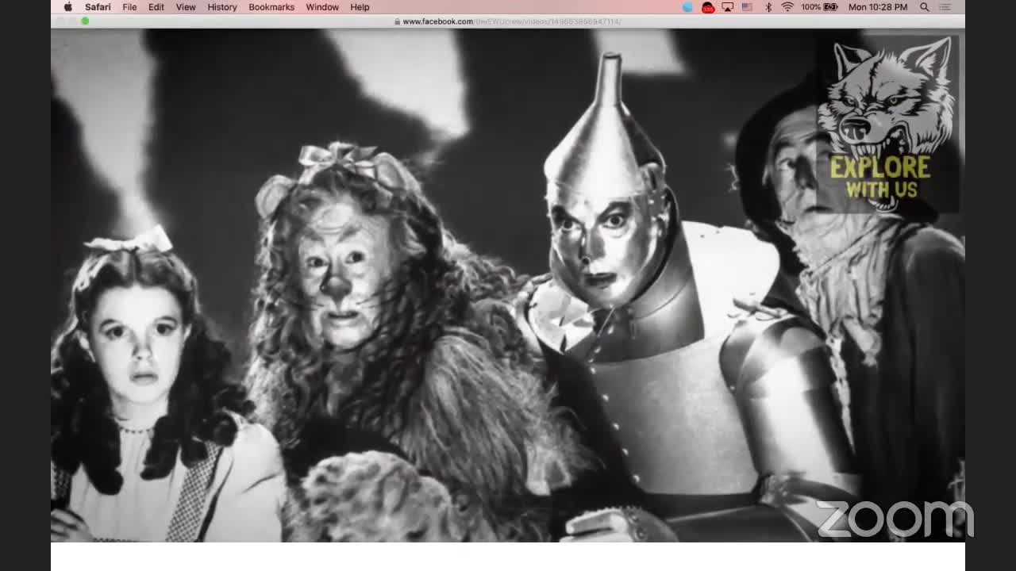The height and width of the screenshot is (571, 1016).
Task: Open the Wi-Fi status menu
Action: coord(787,7)
